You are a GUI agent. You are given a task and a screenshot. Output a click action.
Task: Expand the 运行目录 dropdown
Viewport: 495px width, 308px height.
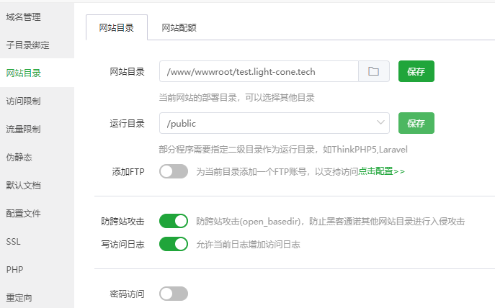[275, 123]
